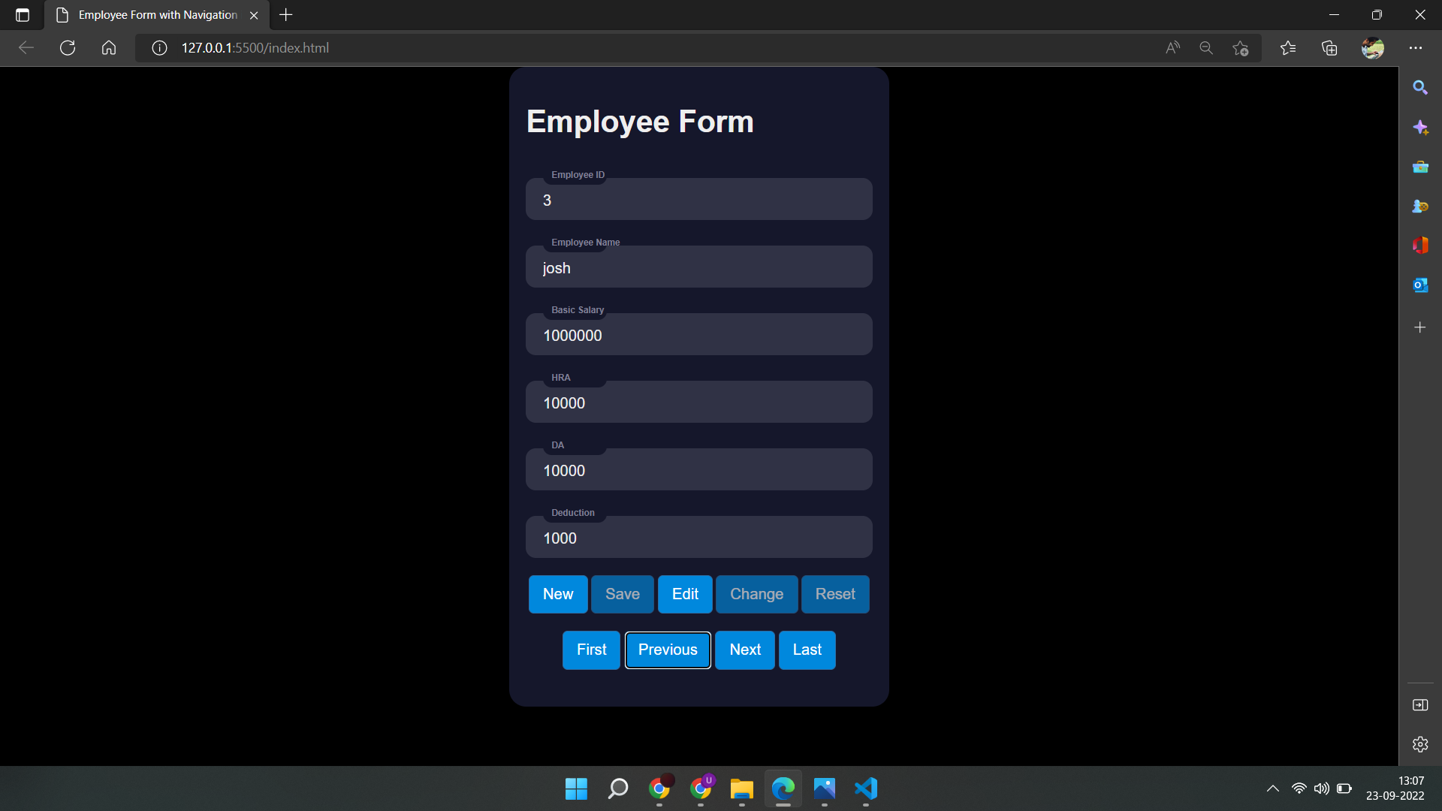Click the zoom-out magnifier in the toolbar
The width and height of the screenshot is (1442, 811).
tap(1206, 47)
